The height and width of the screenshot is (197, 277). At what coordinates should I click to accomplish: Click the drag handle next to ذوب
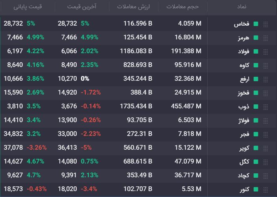click(265, 107)
